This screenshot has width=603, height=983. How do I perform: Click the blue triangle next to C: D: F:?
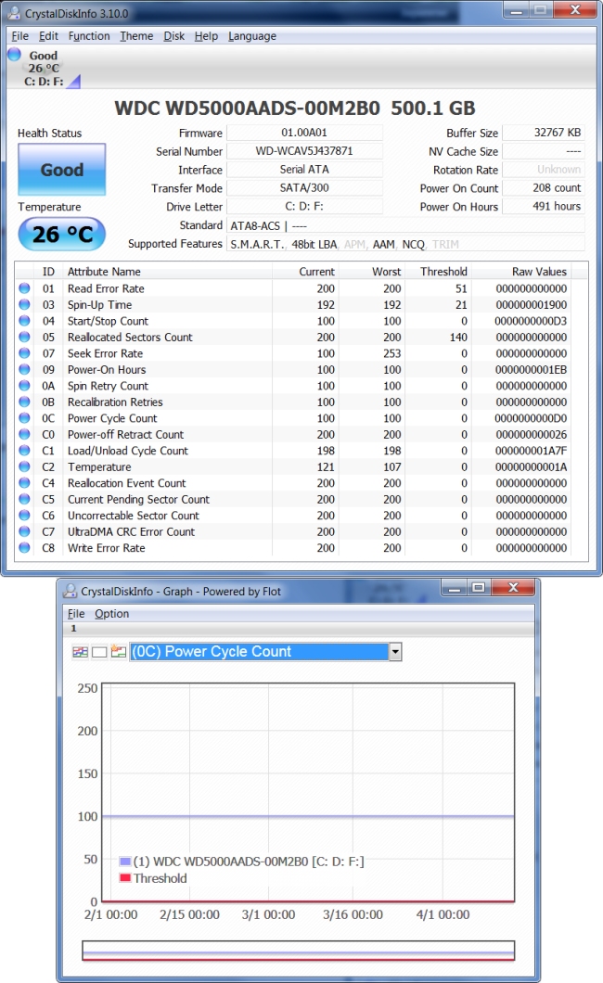74,82
